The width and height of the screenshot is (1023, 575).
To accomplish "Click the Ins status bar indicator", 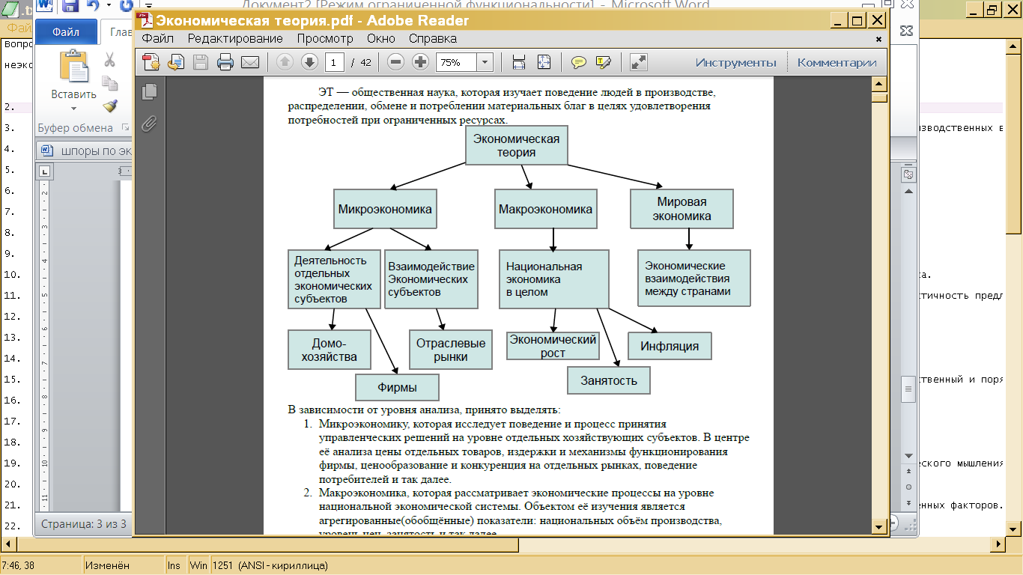I will (x=174, y=565).
